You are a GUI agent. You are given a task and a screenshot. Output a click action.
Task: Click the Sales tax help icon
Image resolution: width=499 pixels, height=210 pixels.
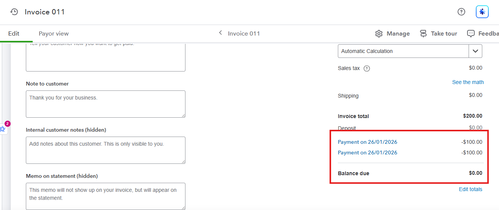click(x=367, y=68)
